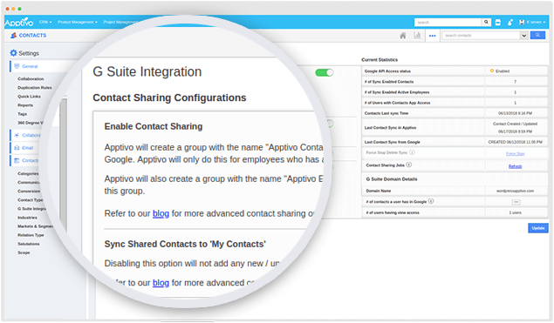Open the Product Management menu dropdown
Screen dimensions: 554x323
coord(78,22)
